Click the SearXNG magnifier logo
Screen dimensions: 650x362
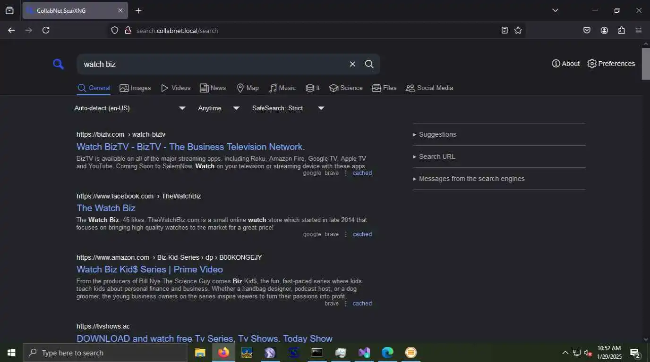pos(58,64)
